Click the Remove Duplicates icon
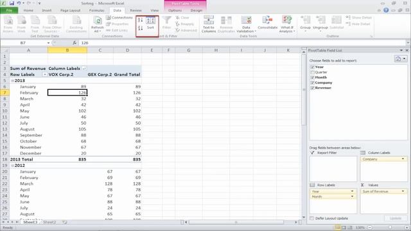Viewport: 411px width, 231px height. click(226, 24)
